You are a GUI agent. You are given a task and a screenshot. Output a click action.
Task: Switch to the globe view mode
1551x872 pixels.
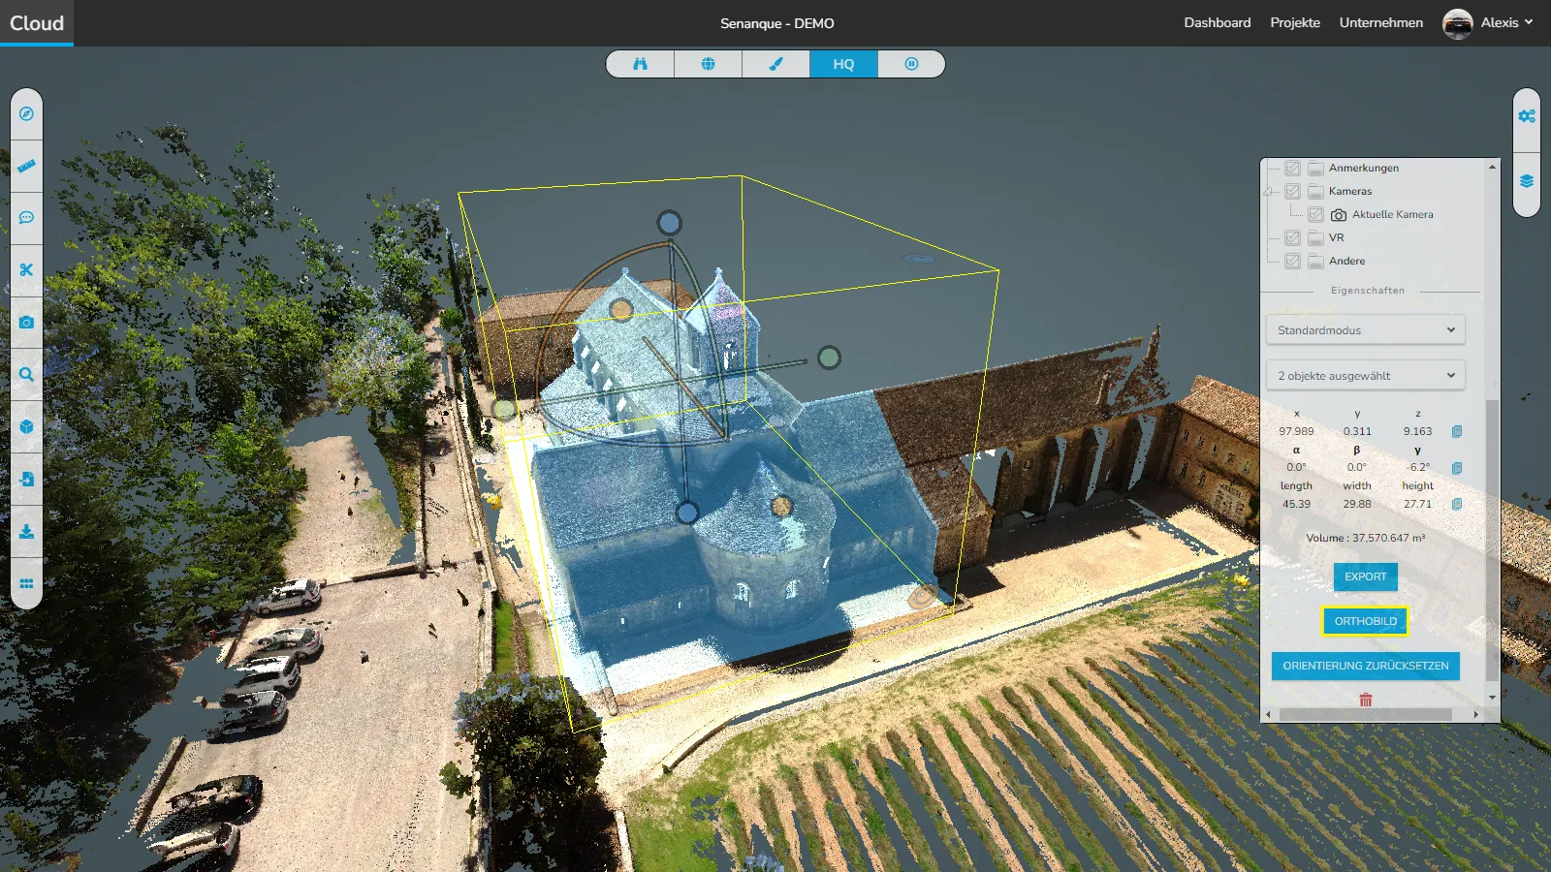tap(708, 64)
